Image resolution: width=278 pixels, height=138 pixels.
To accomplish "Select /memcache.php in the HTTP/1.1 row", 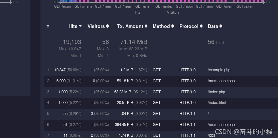I will click(221, 125).
